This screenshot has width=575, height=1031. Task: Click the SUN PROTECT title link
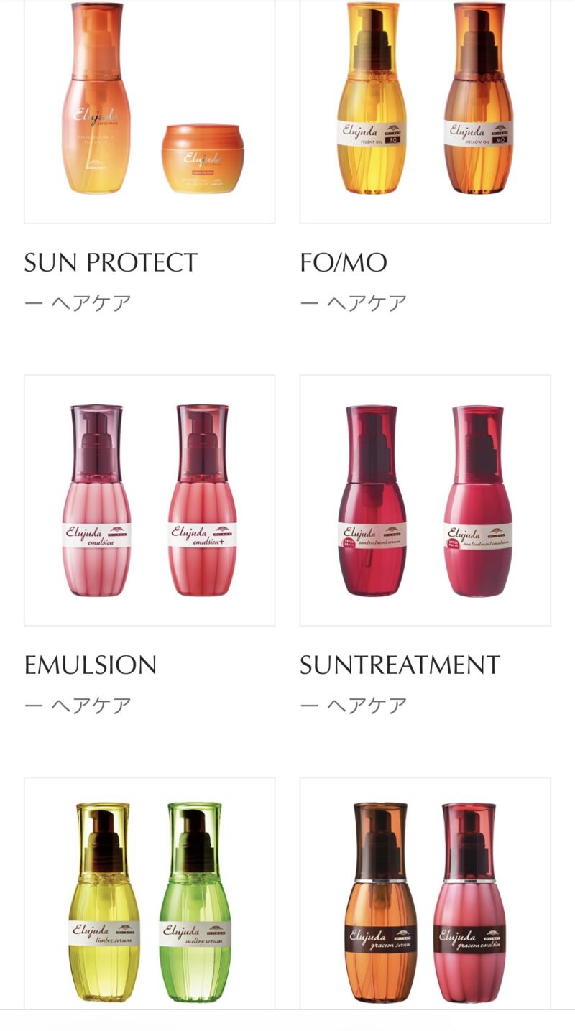click(x=111, y=263)
